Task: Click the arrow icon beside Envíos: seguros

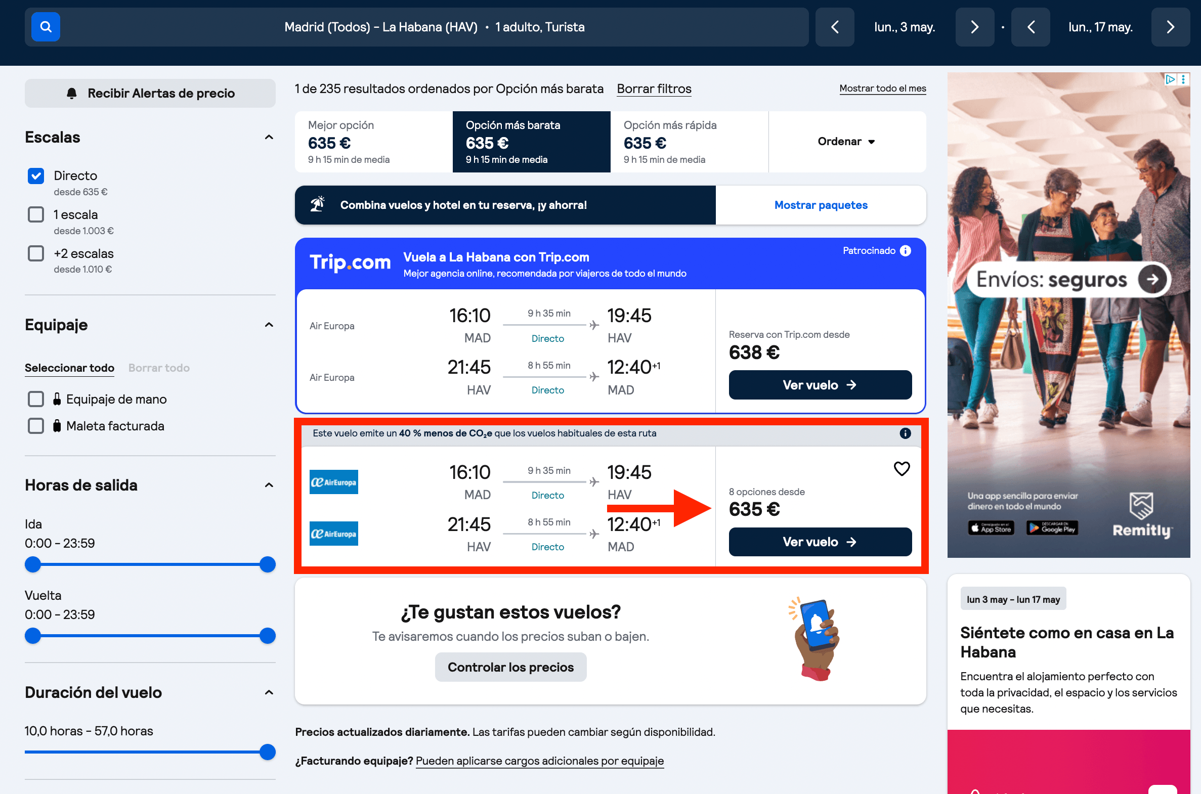Action: pos(1152,279)
